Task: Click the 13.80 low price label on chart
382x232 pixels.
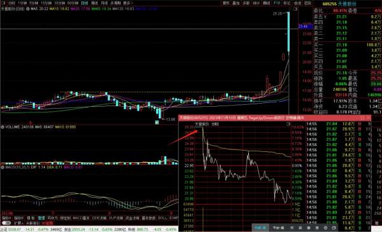Action: 171,119
